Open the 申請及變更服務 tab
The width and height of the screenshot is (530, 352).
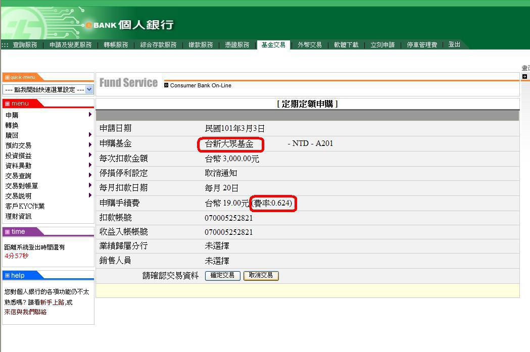point(70,45)
